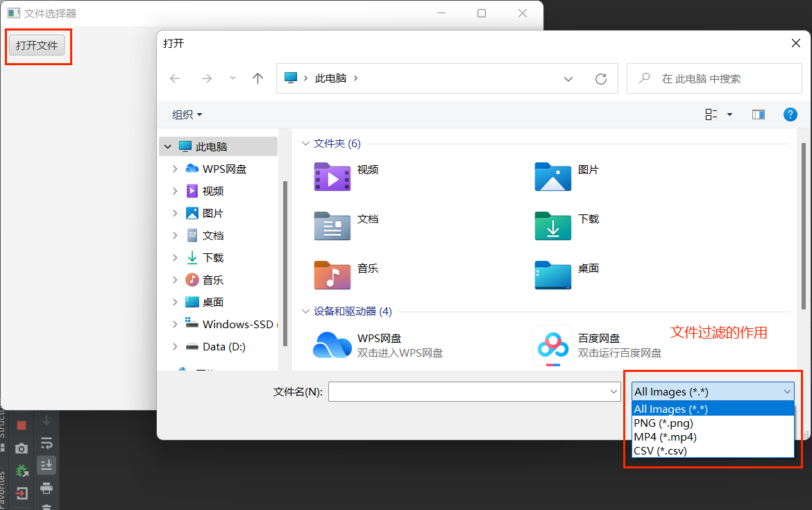812x510 pixels.
Task: Choose CSV (*.csv) in filter list
Action: tap(713, 451)
